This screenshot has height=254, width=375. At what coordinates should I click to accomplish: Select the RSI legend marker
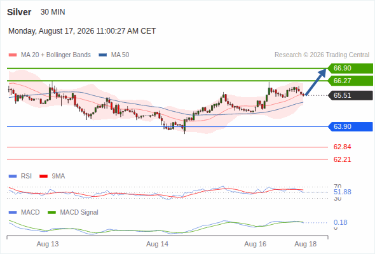13,177
